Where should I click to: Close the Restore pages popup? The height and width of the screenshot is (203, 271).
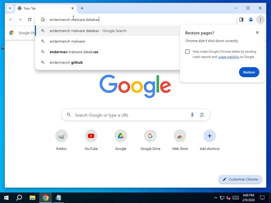click(257, 33)
